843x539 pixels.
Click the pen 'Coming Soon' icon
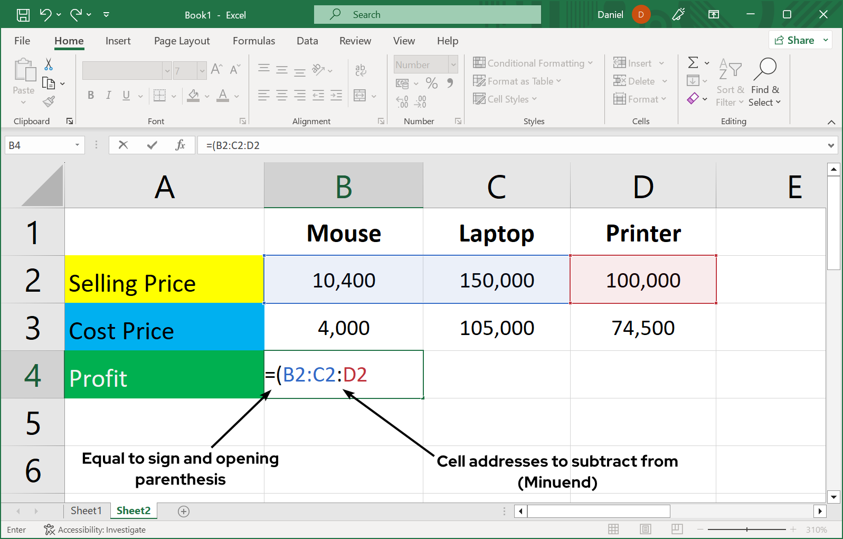coord(678,15)
